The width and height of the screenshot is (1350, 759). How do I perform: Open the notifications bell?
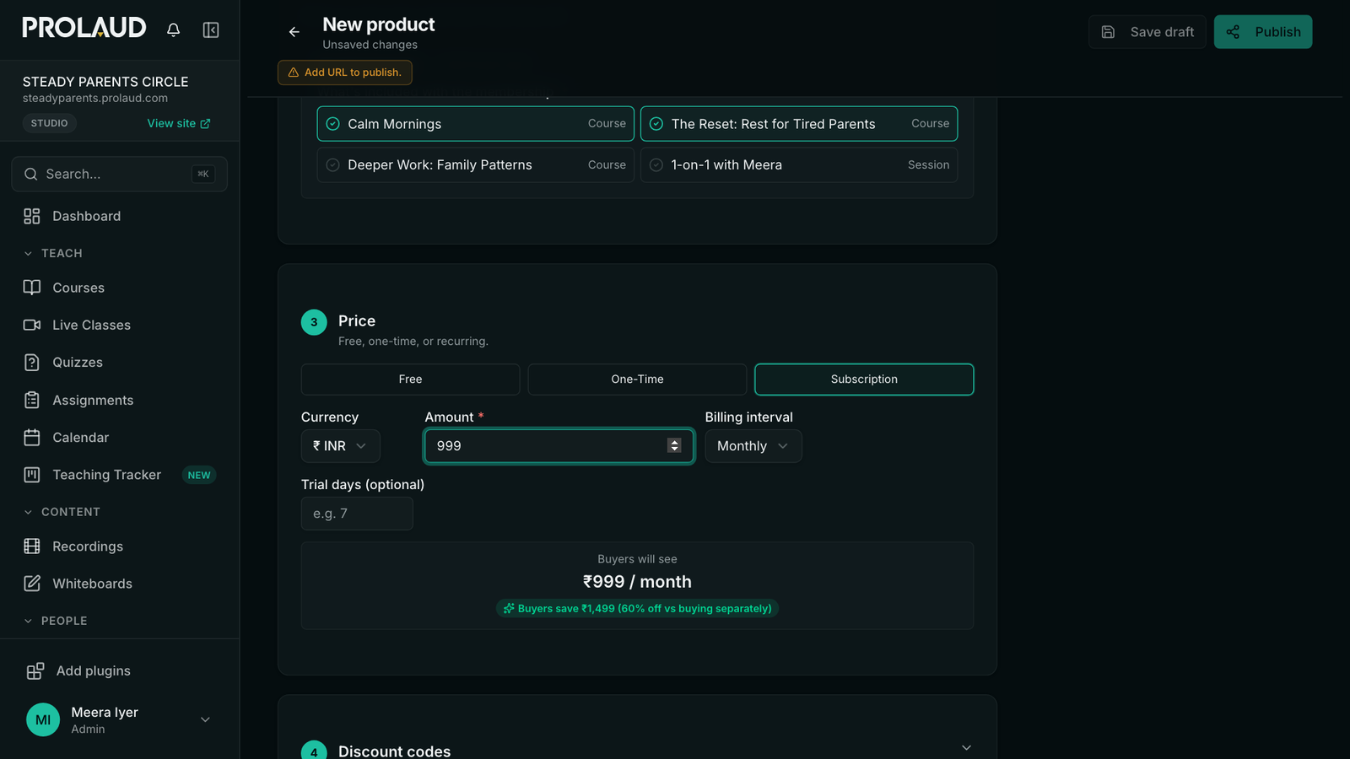click(x=173, y=30)
